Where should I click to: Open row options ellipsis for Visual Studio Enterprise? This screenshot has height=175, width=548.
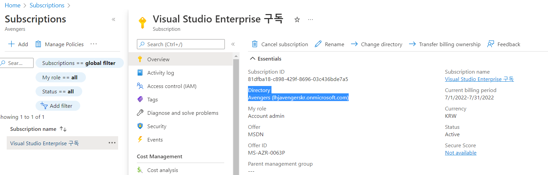[x=112, y=143]
